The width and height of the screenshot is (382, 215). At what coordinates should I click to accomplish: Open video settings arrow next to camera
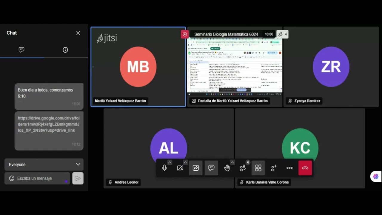pyautogui.click(x=185, y=162)
